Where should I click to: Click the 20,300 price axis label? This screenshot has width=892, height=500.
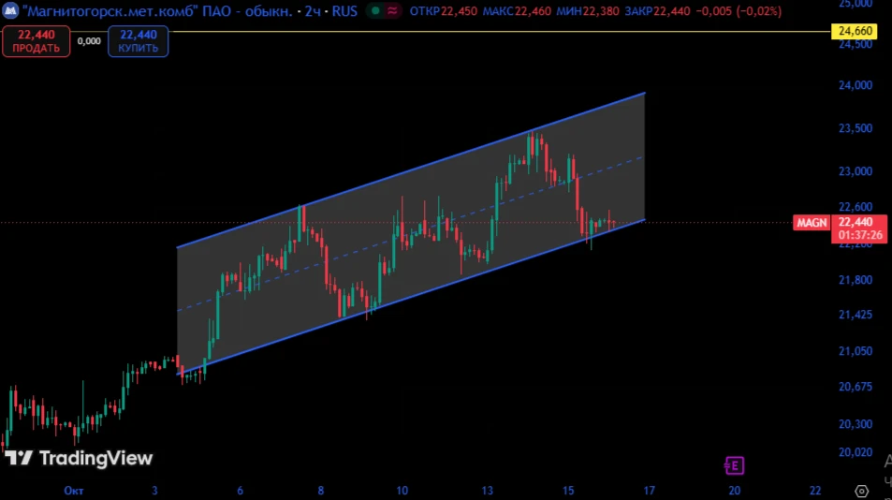coord(855,424)
